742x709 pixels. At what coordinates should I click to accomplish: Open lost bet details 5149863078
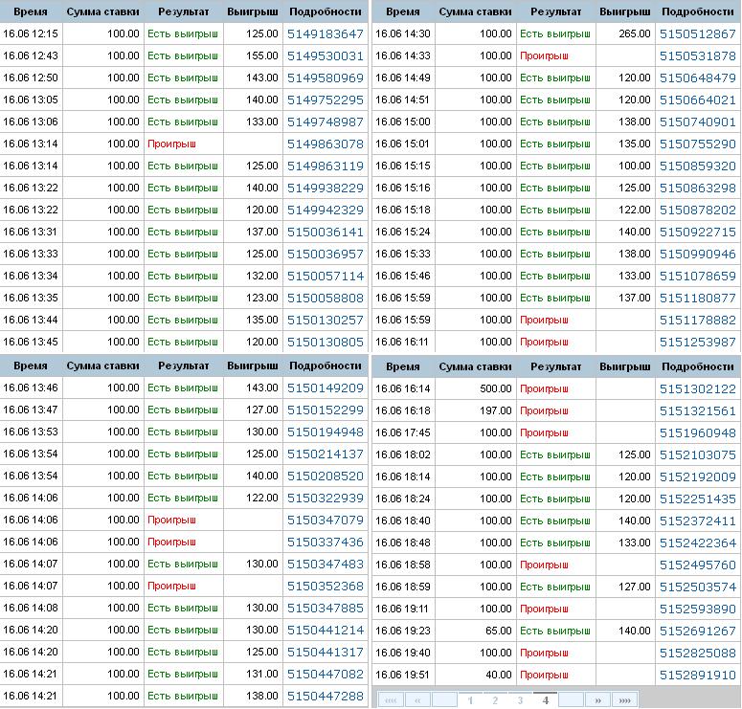[x=326, y=144]
